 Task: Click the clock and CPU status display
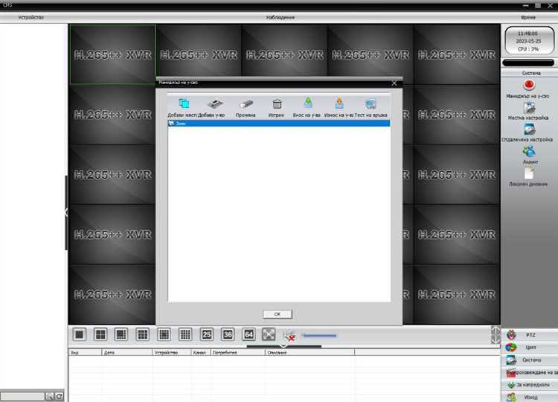click(529, 41)
